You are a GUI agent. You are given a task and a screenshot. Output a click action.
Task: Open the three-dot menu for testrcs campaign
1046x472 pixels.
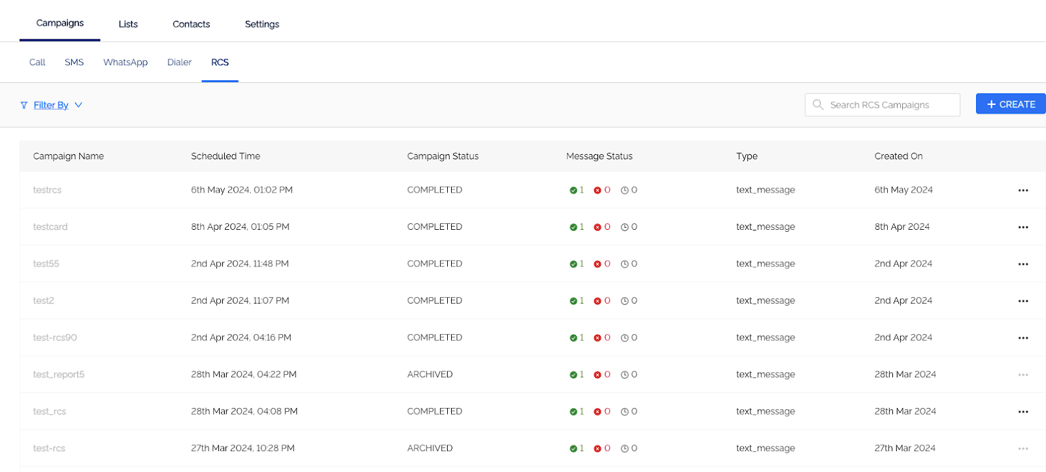point(1023,191)
